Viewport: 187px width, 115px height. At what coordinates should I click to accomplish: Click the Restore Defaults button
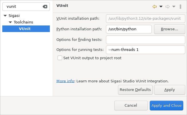[x=135, y=90]
